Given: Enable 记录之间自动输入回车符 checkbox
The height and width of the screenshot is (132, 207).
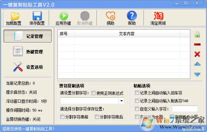Looking at the screenshot, I should pyautogui.click(x=137, y=93).
